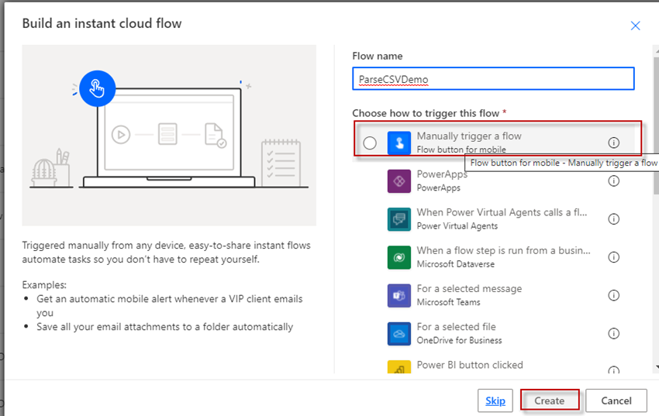Click the Cancel button
Viewport: 659px width, 416px height.
(x=616, y=401)
